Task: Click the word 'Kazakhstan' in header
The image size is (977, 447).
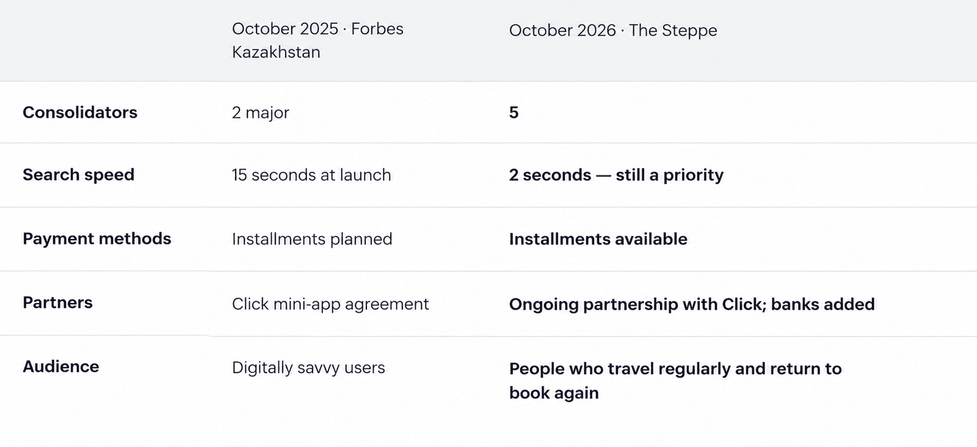Action: pyautogui.click(x=276, y=52)
